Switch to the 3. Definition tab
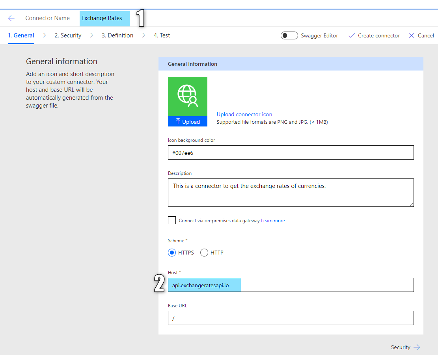Screen dimensions: 438x355 [x=117, y=35]
